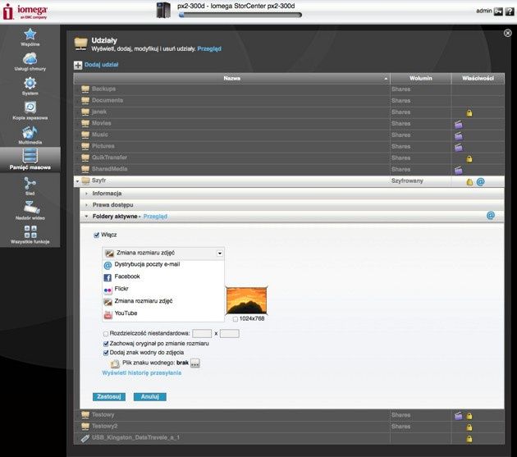Select YouTube from the dropdown list
517x457 pixels.
click(x=163, y=313)
